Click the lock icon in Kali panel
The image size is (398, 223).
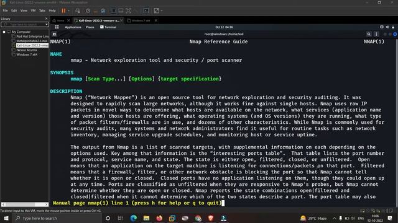click(x=393, y=27)
